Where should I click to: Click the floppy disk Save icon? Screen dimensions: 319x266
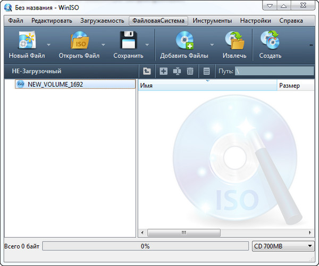pyautogui.click(x=129, y=40)
